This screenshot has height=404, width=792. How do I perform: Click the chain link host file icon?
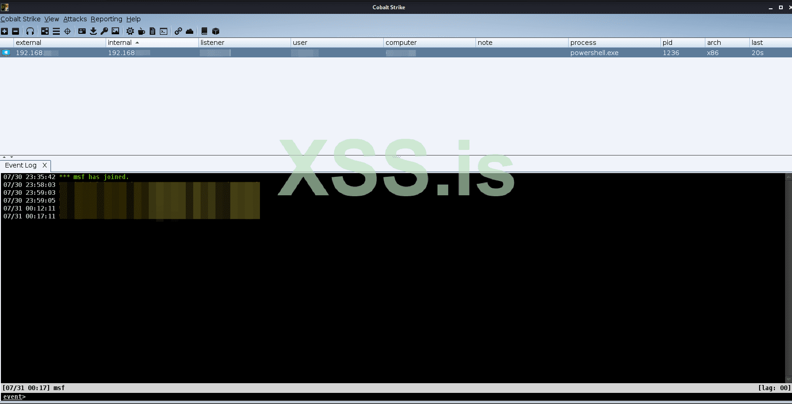[x=178, y=31]
